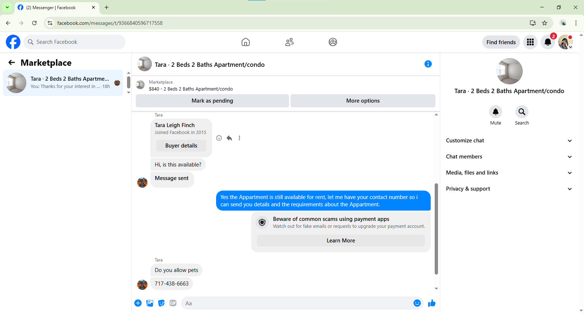Screen dimensions: 584x314
Task: Click Search Facebook input field
Action: coord(74,42)
